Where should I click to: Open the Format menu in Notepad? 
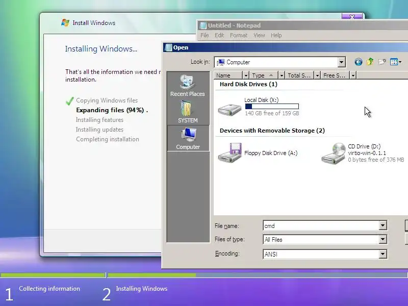[x=239, y=35]
